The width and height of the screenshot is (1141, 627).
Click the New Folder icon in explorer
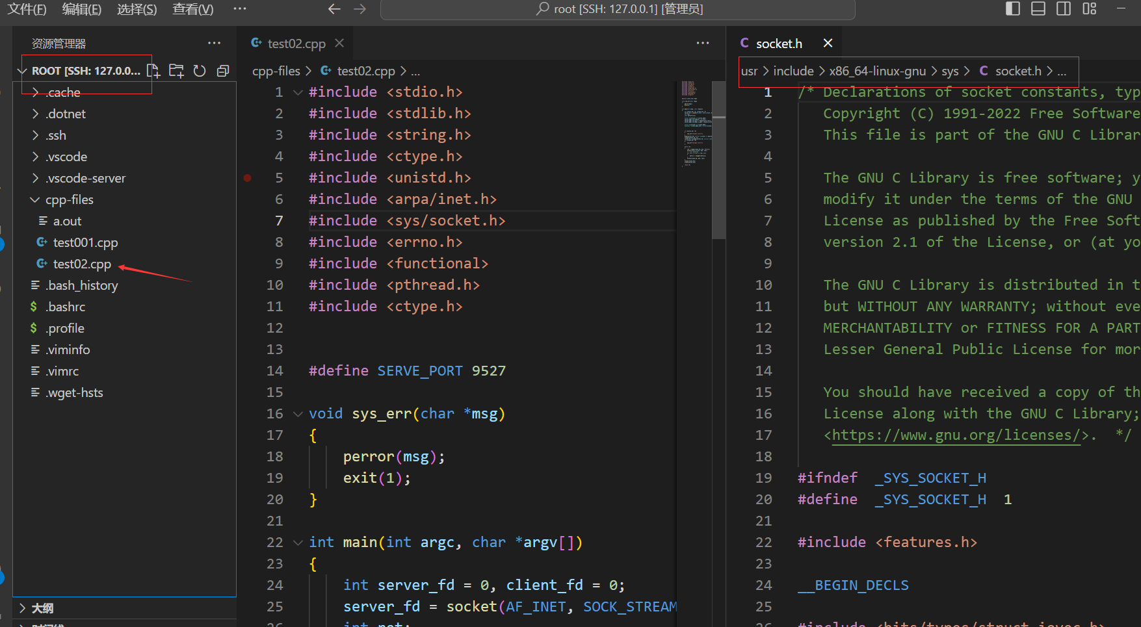pos(176,71)
